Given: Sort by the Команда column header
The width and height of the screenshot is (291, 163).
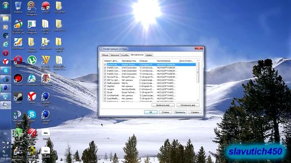Looking at the screenshot, I should pos(147,61).
